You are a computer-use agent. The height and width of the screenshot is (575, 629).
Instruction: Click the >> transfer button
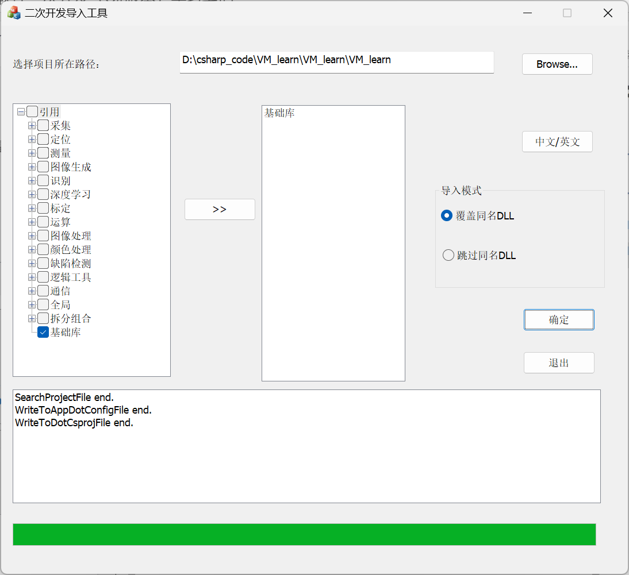click(220, 209)
